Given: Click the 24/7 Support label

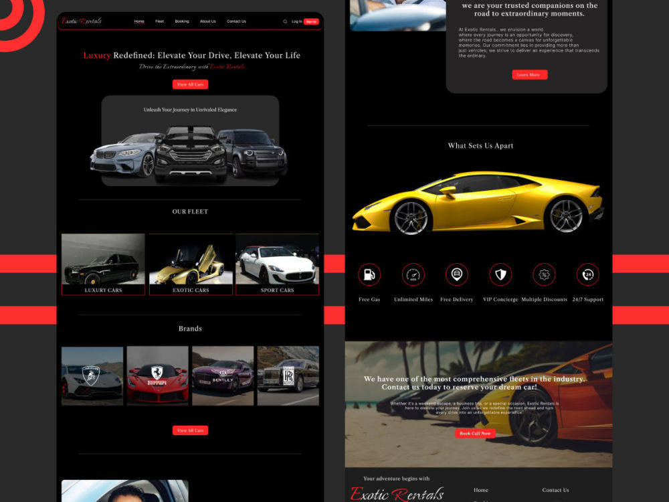Looking at the screenshot, I should pos(588,300).
